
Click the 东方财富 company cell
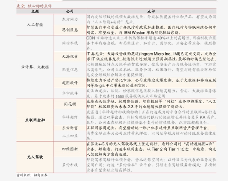click(x=70, y=128)
